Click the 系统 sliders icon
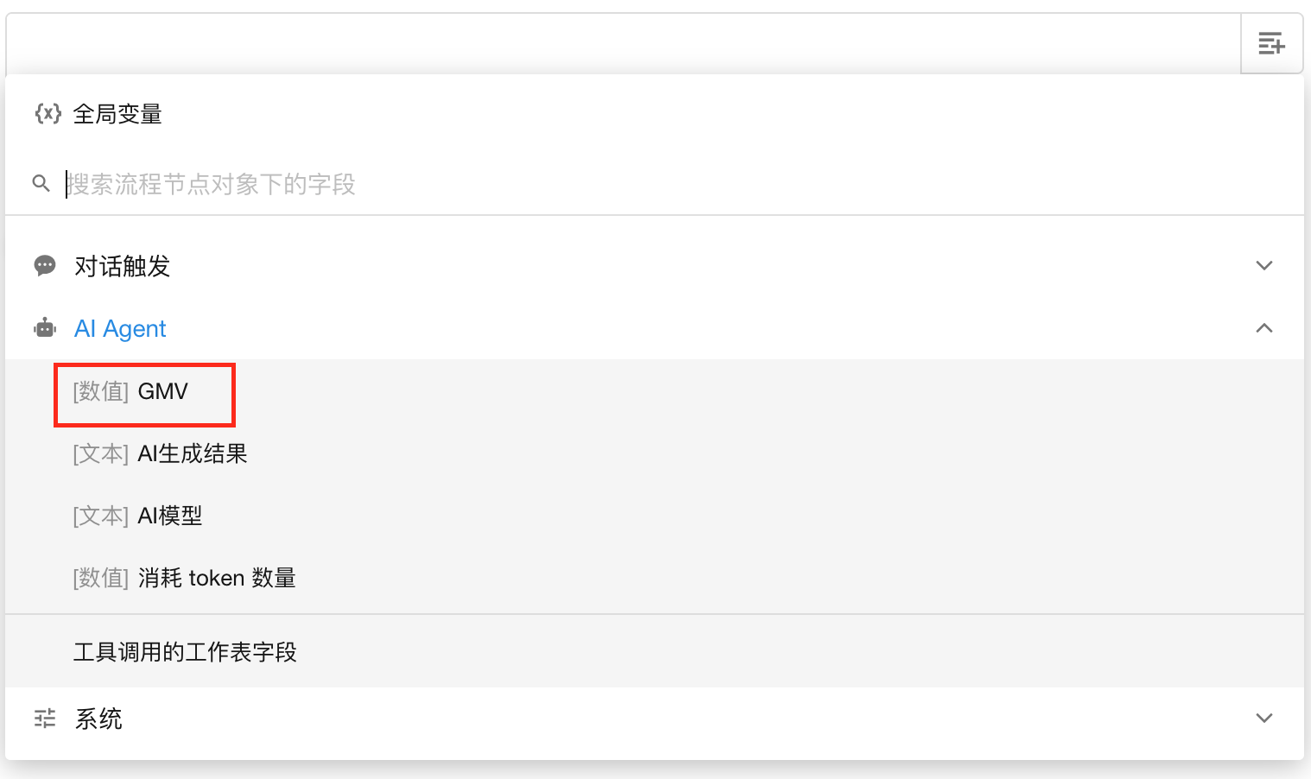The width and height of the screenshot is (1311, 779). click(45, 719)
